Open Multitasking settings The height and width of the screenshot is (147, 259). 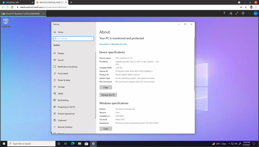tap(61, 100)
